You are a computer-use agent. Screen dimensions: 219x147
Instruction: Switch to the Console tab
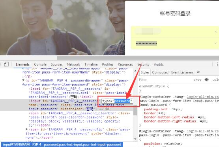coord(40,64)
